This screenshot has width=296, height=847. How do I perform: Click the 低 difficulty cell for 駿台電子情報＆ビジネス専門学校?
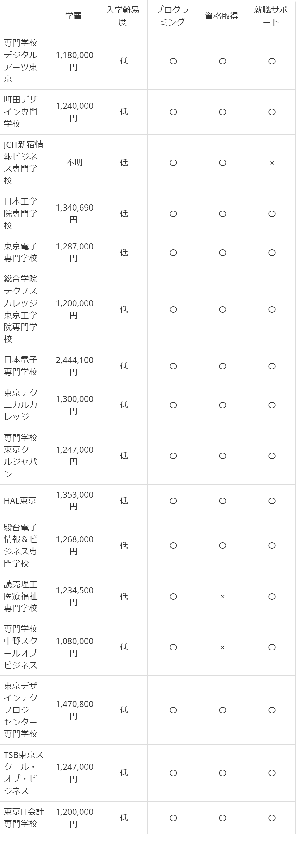[124, 546]
